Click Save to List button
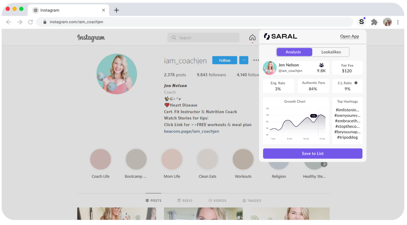The width and height of the screenshot is (407, 225). (x=313, y=153)
